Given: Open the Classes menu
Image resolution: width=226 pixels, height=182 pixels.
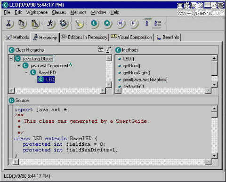Looking at the screenshot, I should pyautogui.click(x=59, y=12).
